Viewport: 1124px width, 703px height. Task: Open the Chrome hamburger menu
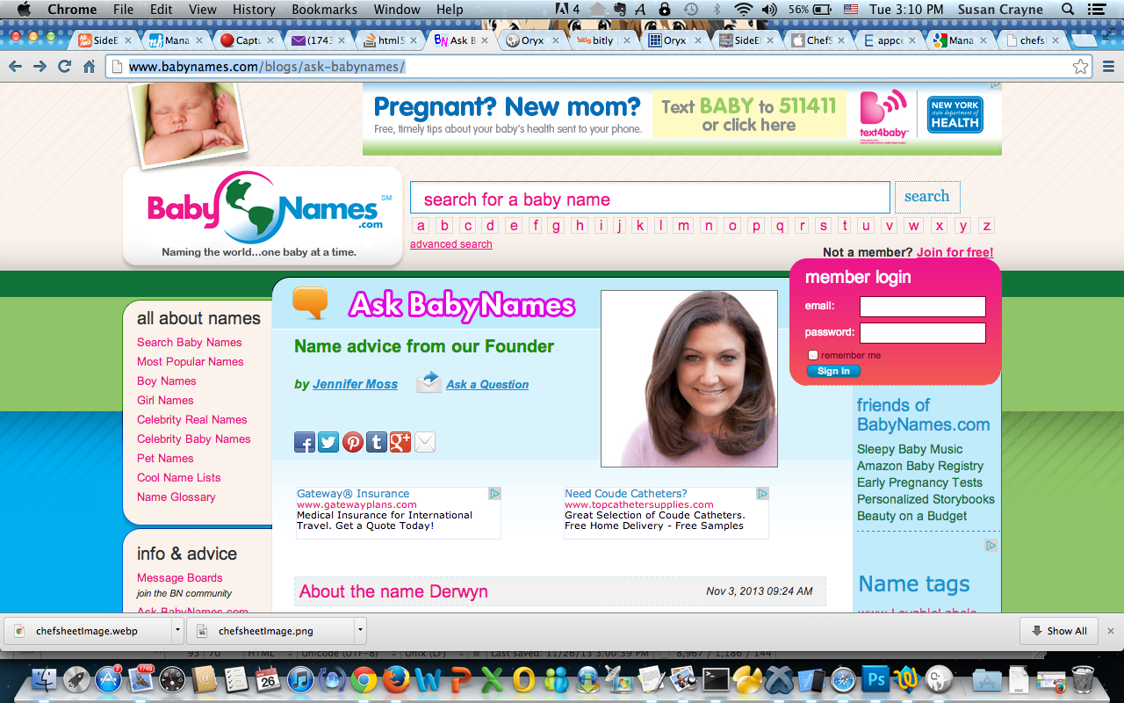(x=1108, y=67)
